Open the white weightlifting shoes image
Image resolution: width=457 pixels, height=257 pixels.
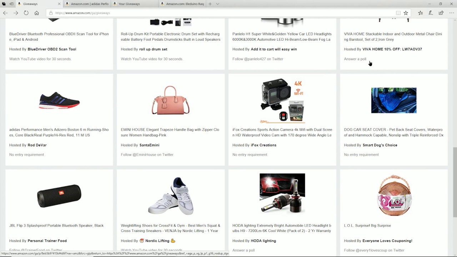(171, 196)
